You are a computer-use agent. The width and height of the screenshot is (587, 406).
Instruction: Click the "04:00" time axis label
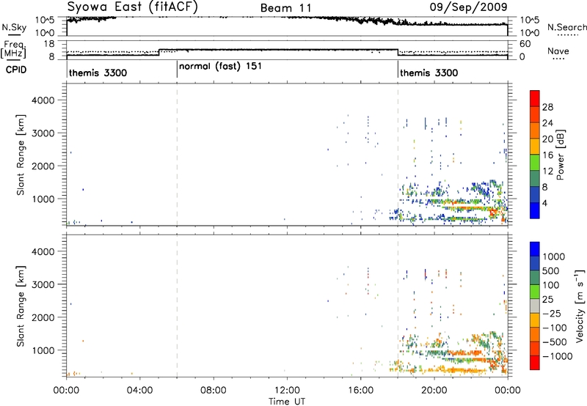point(139,391)
